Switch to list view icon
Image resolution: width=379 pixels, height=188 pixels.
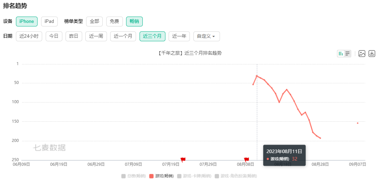347,54
